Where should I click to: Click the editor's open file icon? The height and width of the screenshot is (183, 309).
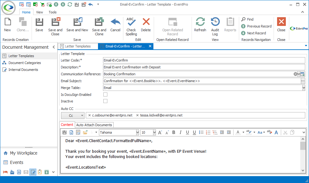85,132
